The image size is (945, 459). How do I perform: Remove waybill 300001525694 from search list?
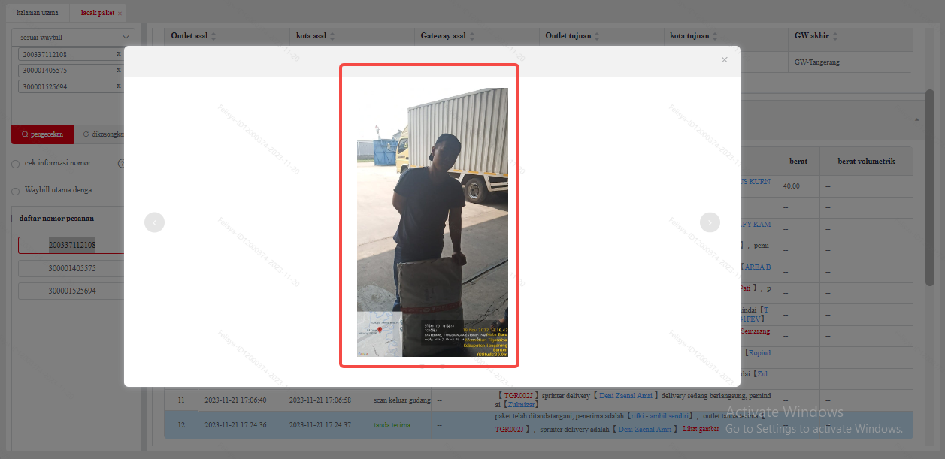pos(118,86)
